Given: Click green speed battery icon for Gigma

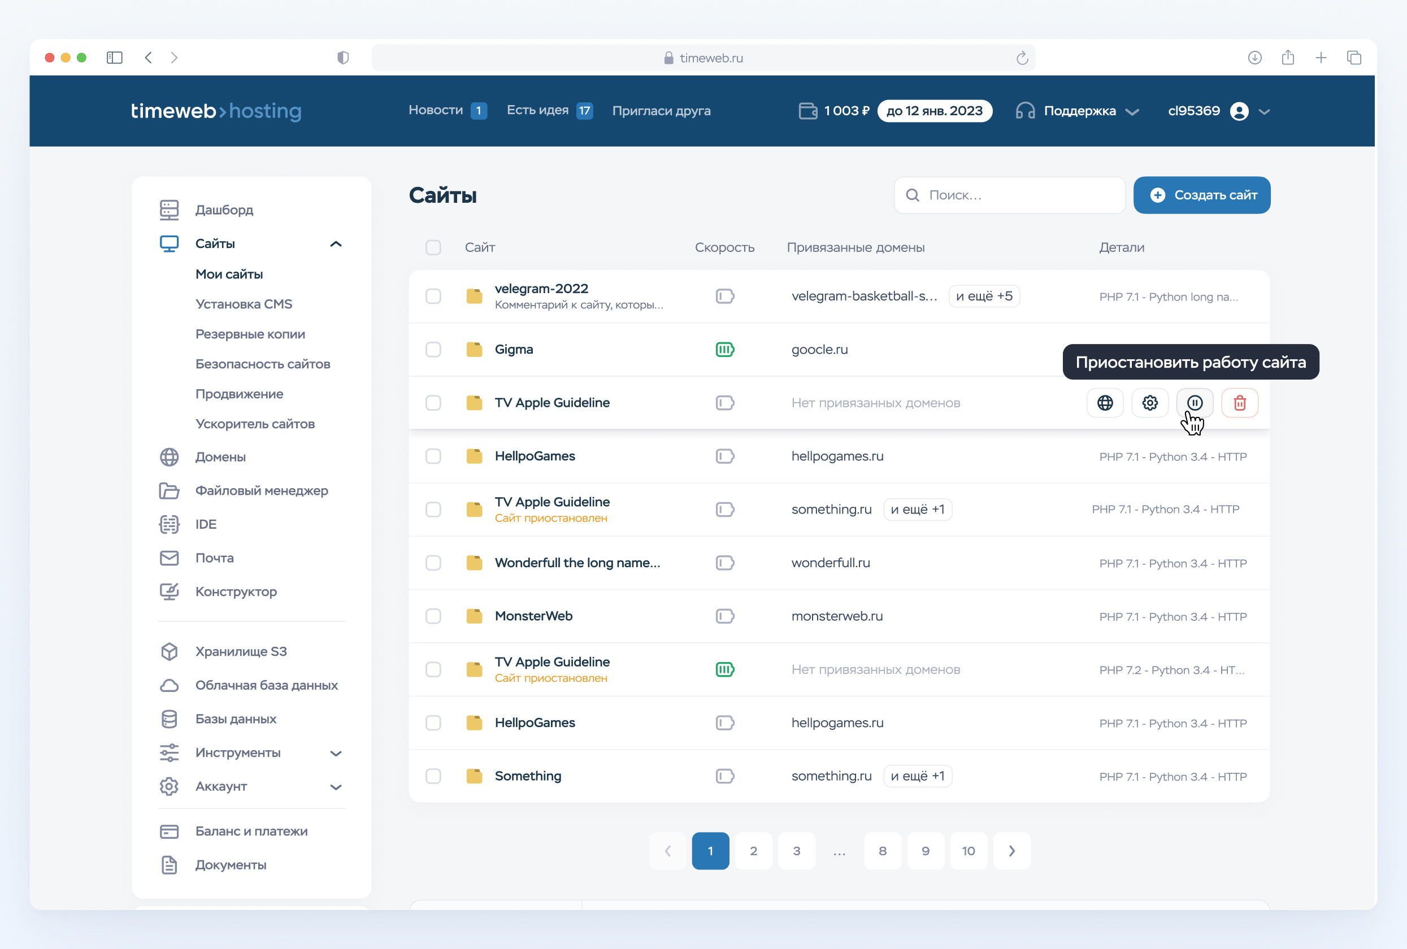Looking at the screenshot, I should [x=724, y=349].
